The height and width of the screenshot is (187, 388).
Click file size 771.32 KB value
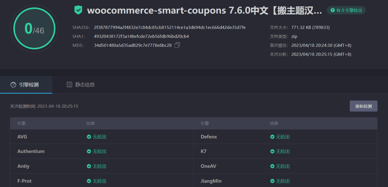(x=311, y=27)
